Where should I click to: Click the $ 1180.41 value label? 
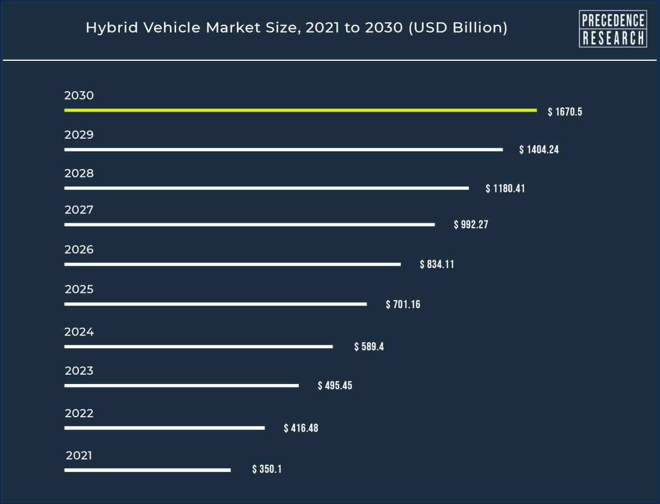505,188
